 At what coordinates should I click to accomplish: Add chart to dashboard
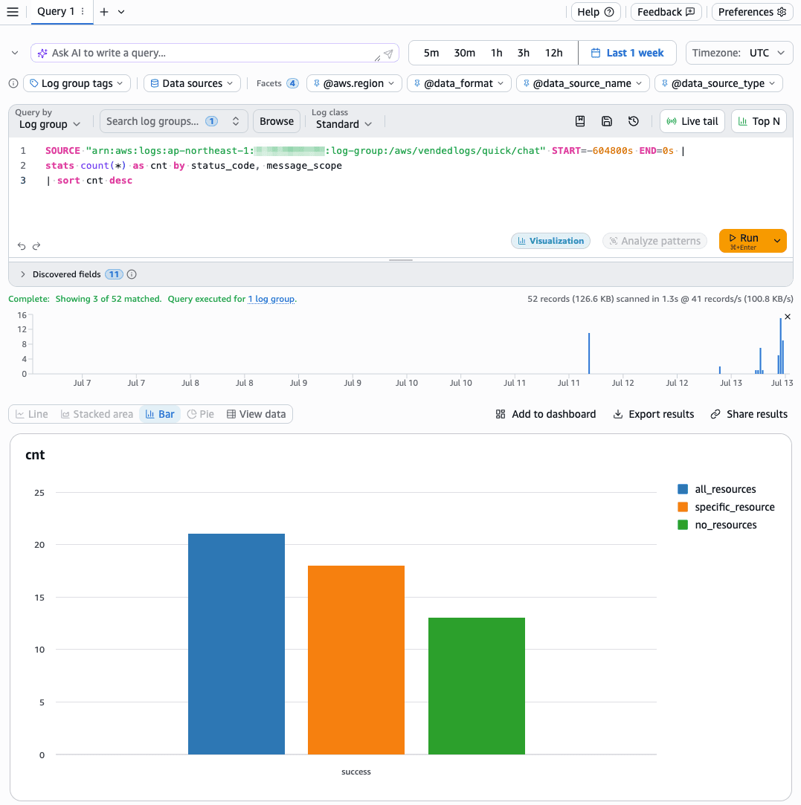click(x=546, y=414)
